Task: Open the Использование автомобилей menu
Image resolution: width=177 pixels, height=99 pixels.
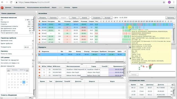Action: pos(38,7)
